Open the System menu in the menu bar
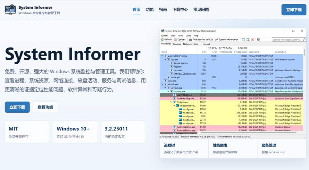309x170 pixels. [x=165, y=36]
